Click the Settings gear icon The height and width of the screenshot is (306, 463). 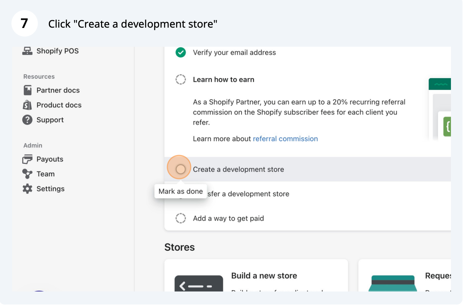point(27,189)
